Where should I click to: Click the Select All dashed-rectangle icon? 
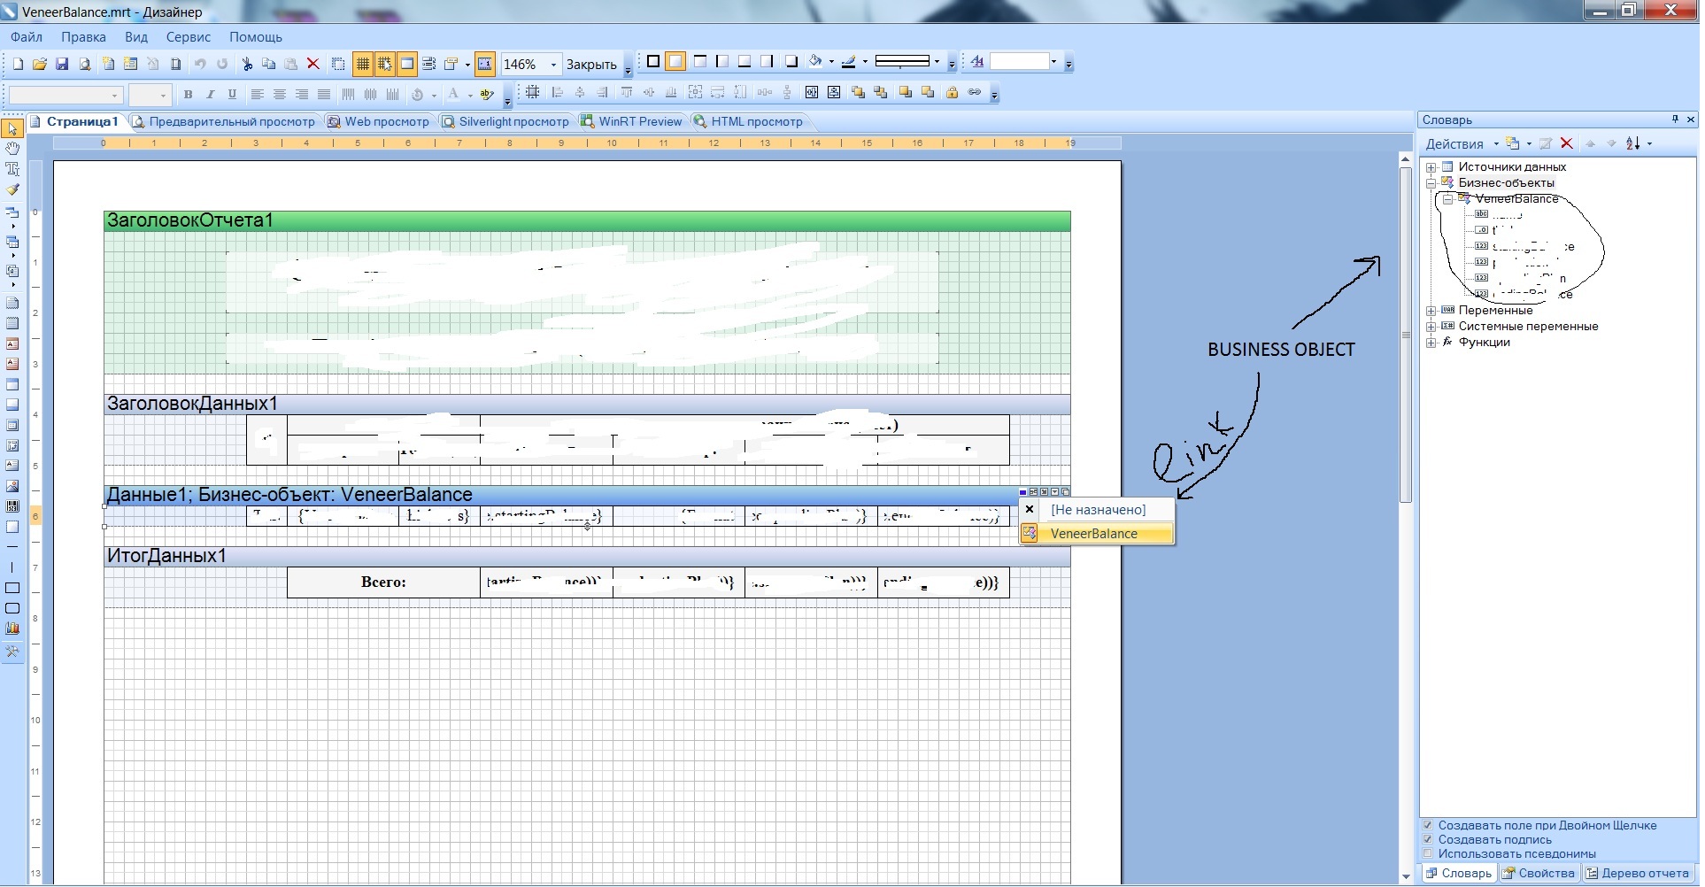click(x=338, y=64)
